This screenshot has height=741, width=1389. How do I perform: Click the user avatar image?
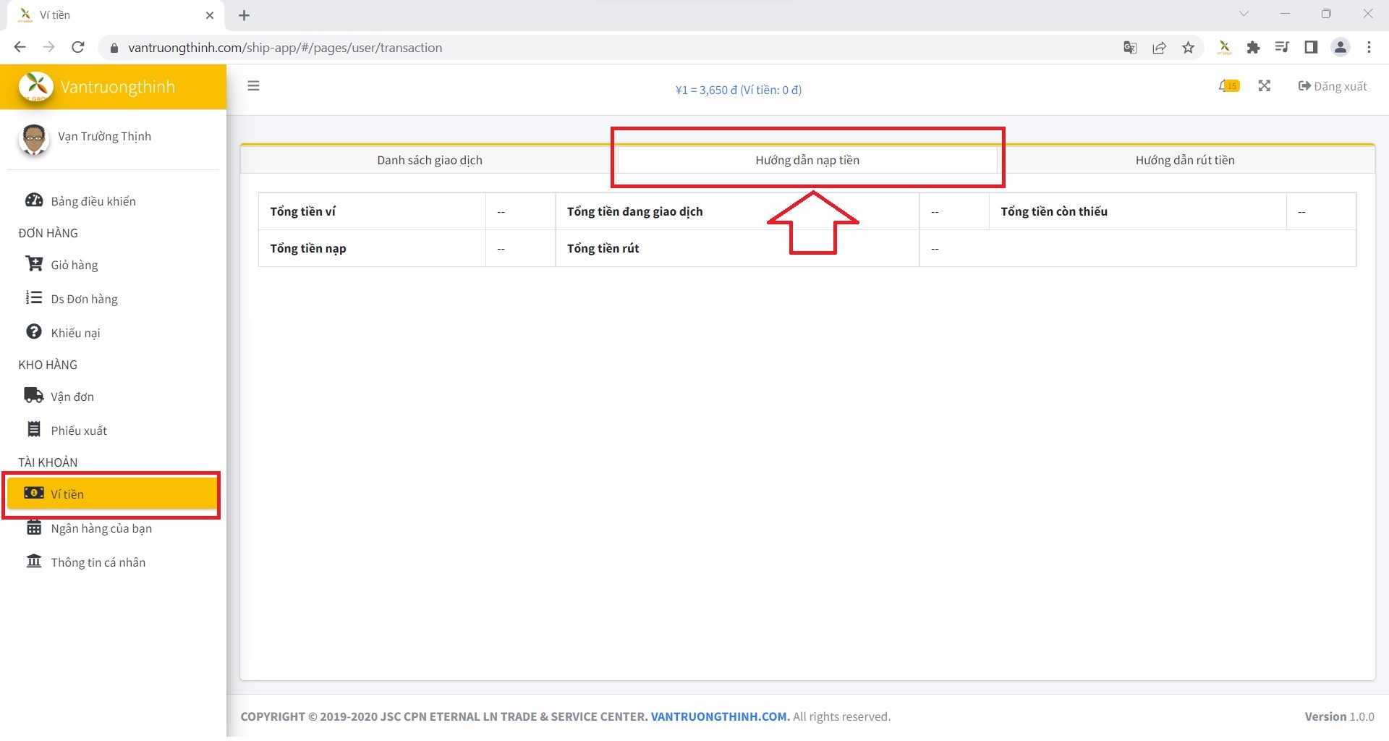click(33, 140)
